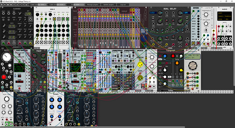
Task: Click QuadPercs sample name display
Action: (192, 56)
